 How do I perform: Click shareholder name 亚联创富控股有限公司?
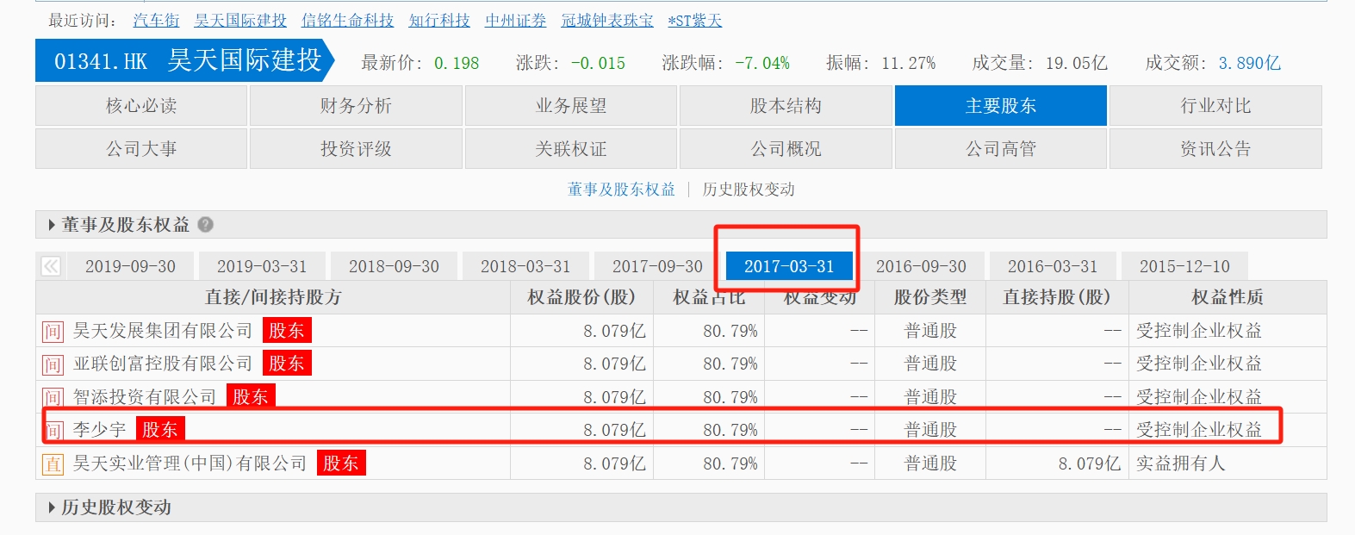click(163, 364)
